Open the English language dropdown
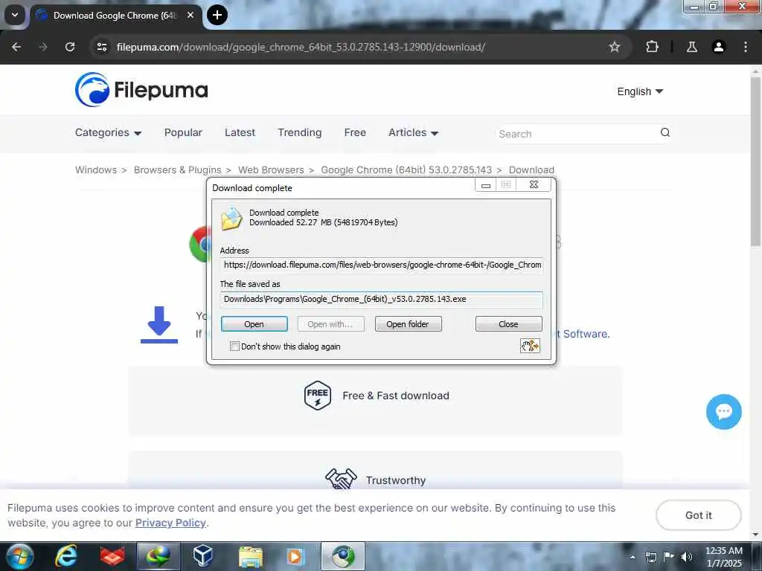The width and height of the screenshot is (762, 571). pyautogui.click(x=640, y=91)
